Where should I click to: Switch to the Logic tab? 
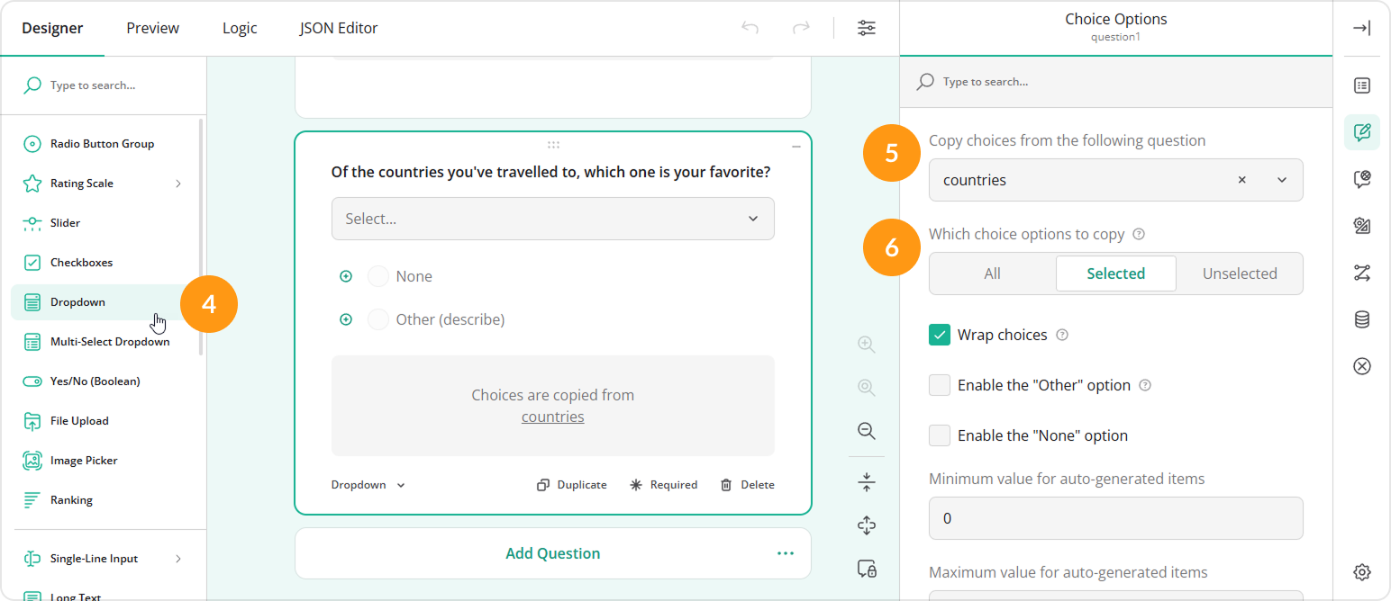pyautogui.click(x=240, y=28)
